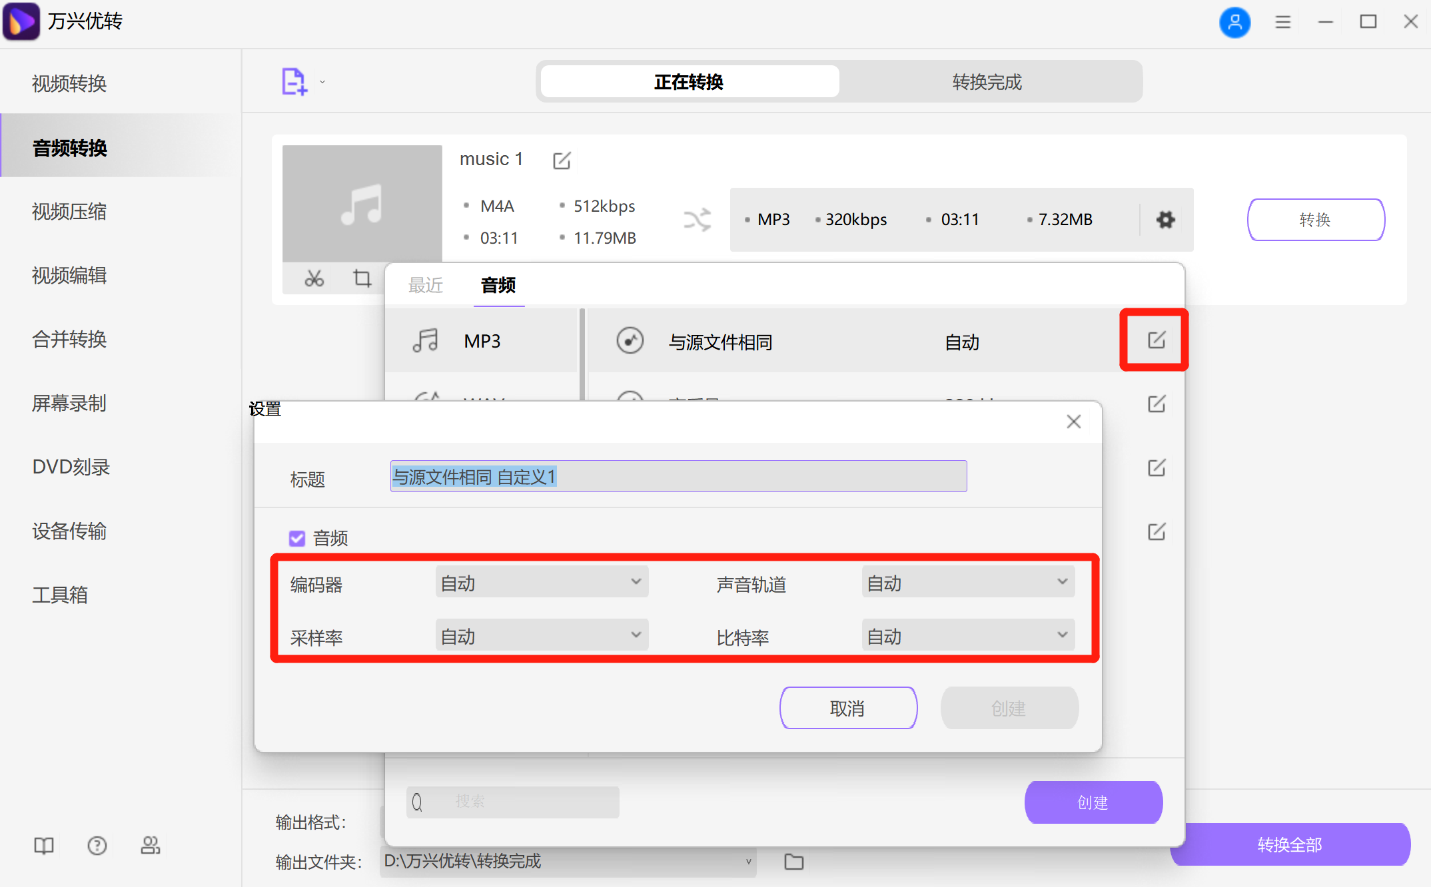
Task: Click the 标题 title input field
Action: click(678, 476)
